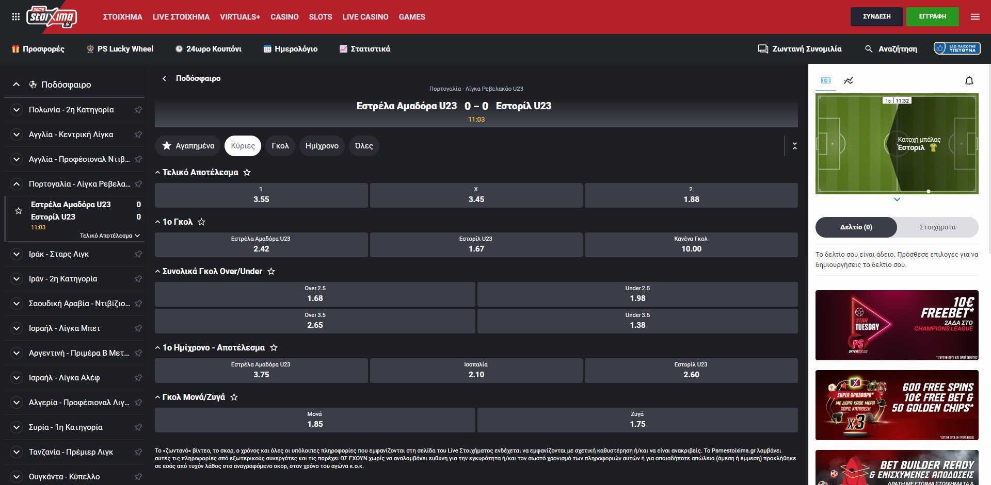Open the hamburger menu in header
Screen dimensions: 991x485
(974, 17)
